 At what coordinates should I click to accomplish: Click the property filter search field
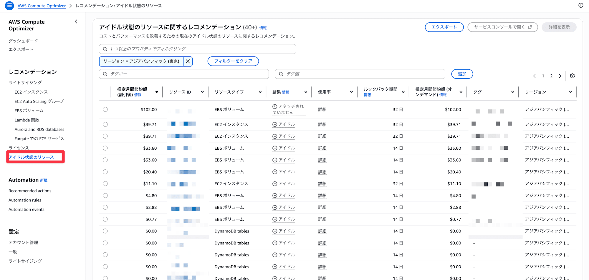click(x=197, y=49)
